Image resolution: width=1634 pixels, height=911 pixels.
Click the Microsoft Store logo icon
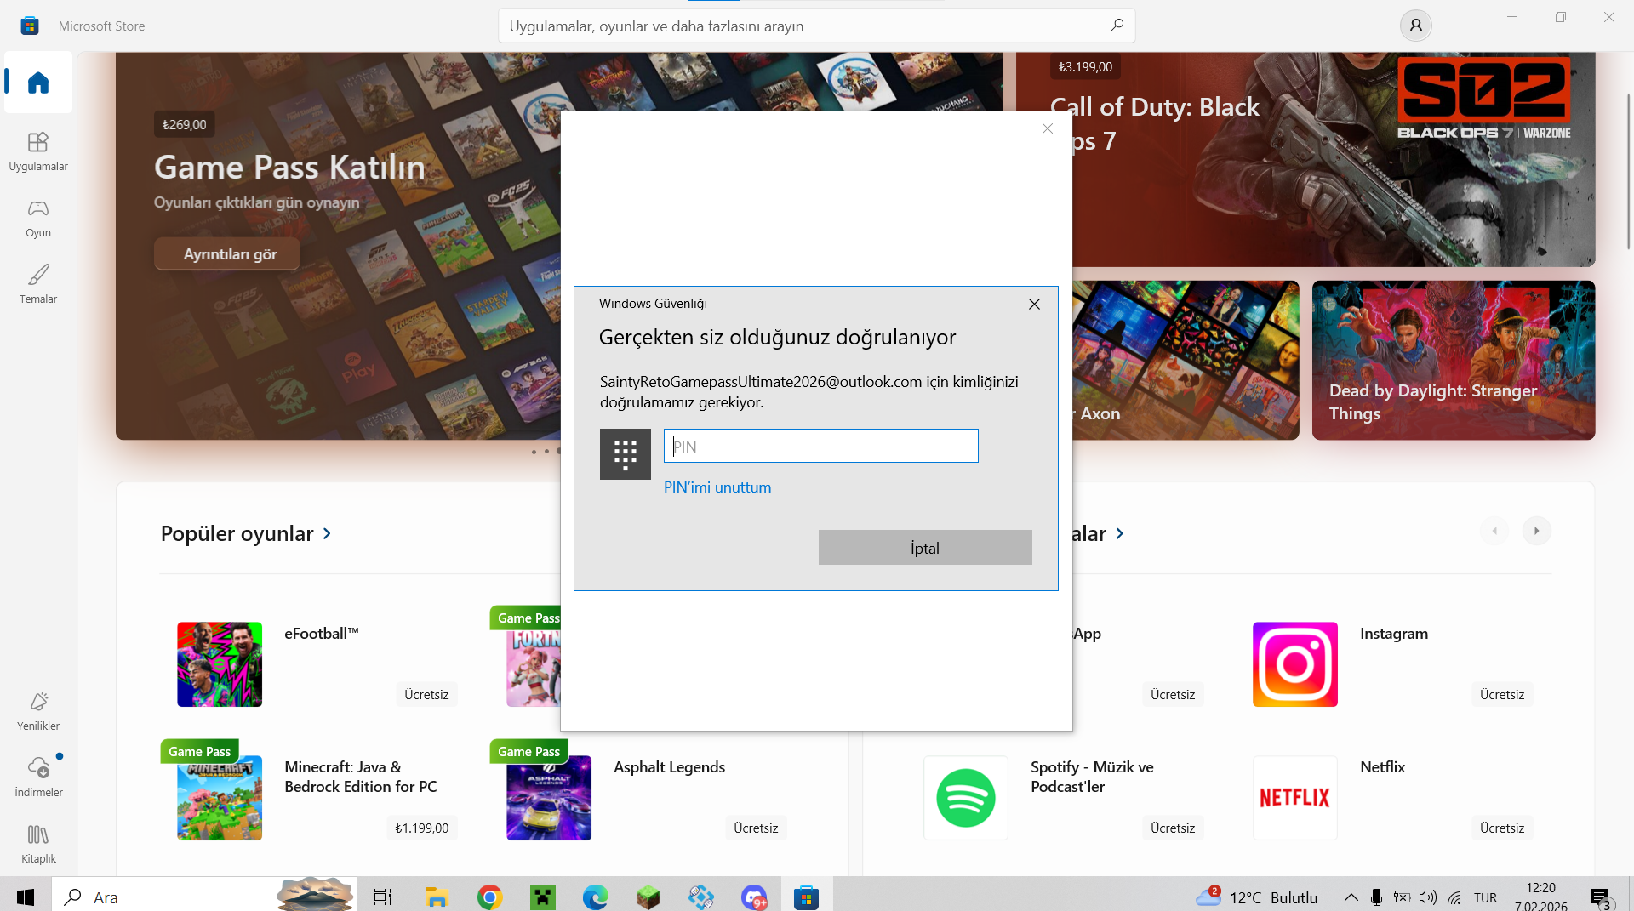click(30, 26)
